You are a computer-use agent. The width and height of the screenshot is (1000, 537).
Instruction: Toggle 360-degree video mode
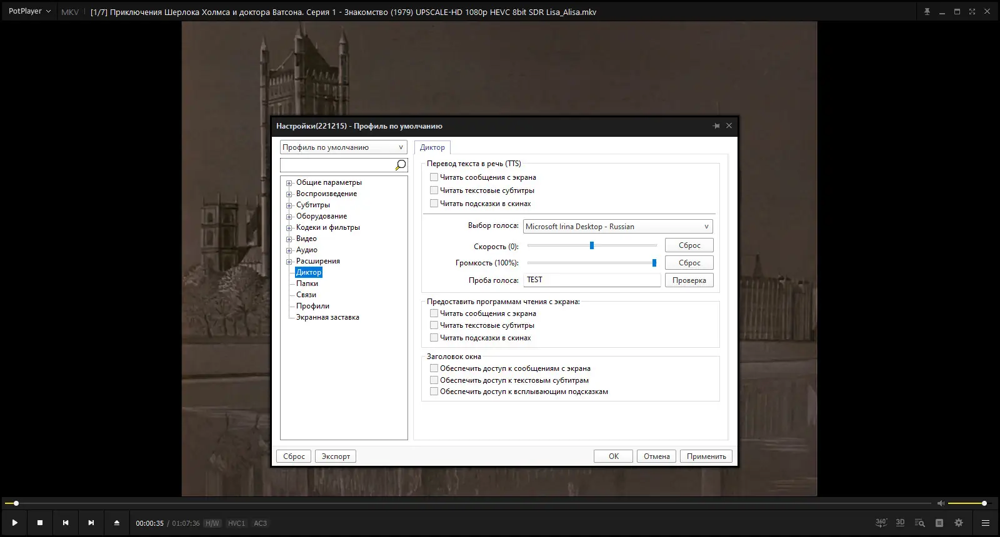pos(881,523)
